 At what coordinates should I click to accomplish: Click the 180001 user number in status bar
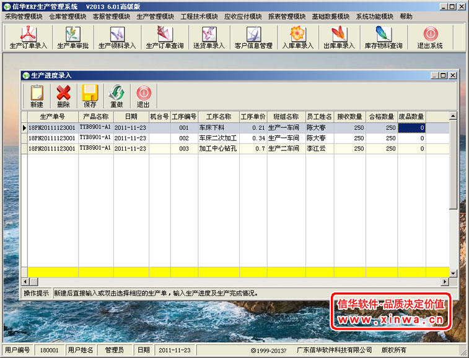click(x=49, y=350)
